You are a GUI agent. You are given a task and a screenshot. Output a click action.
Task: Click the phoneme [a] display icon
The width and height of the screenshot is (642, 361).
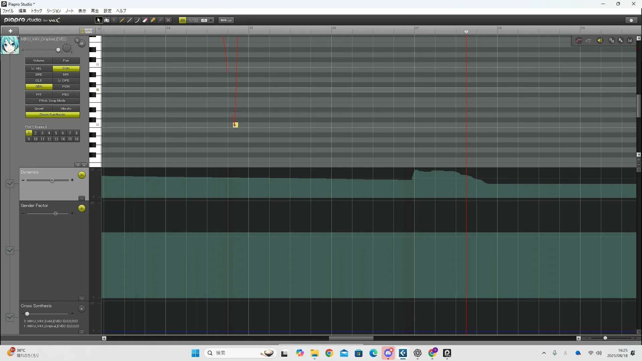(630, 40)
